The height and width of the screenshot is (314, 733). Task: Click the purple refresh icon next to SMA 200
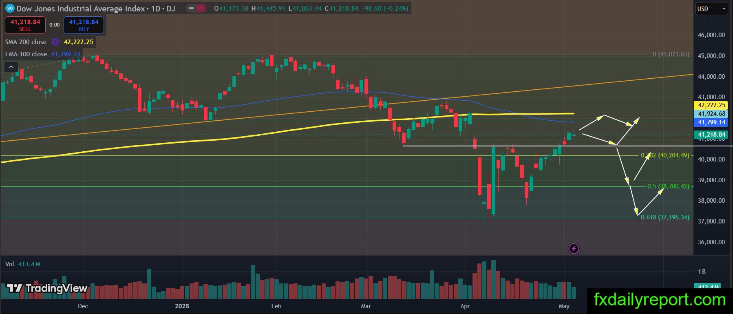click(55, 42)
